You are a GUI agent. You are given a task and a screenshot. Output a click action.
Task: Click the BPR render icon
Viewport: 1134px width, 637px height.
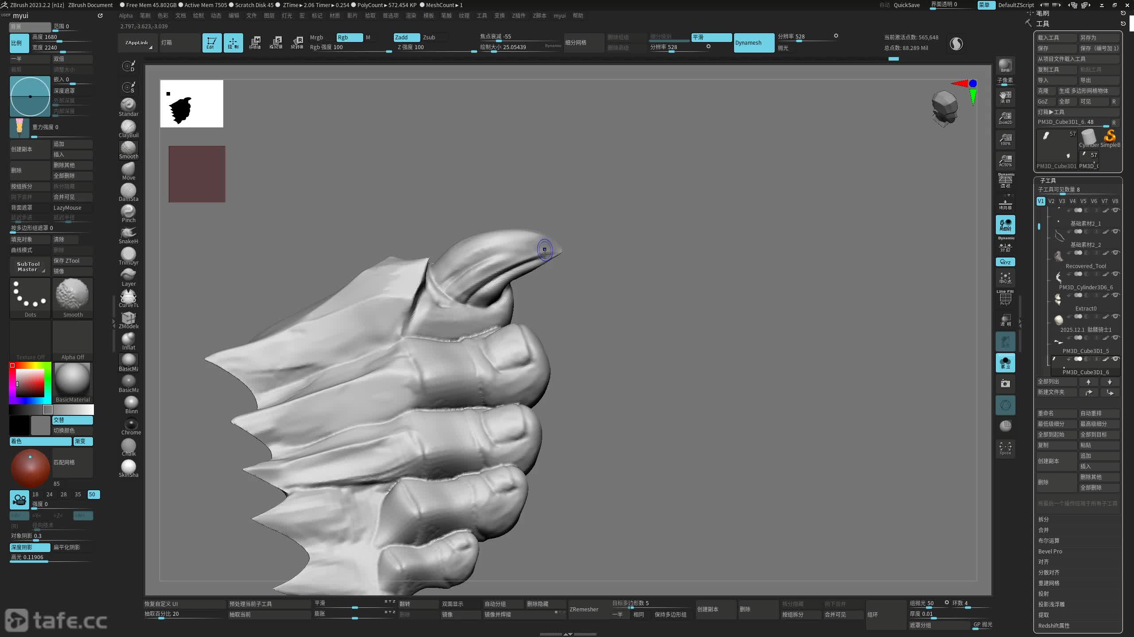(x=1005, y=65)
